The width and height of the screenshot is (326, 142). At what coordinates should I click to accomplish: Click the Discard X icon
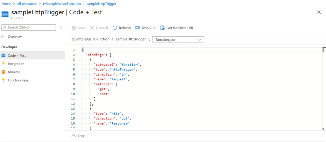point(92,28)
